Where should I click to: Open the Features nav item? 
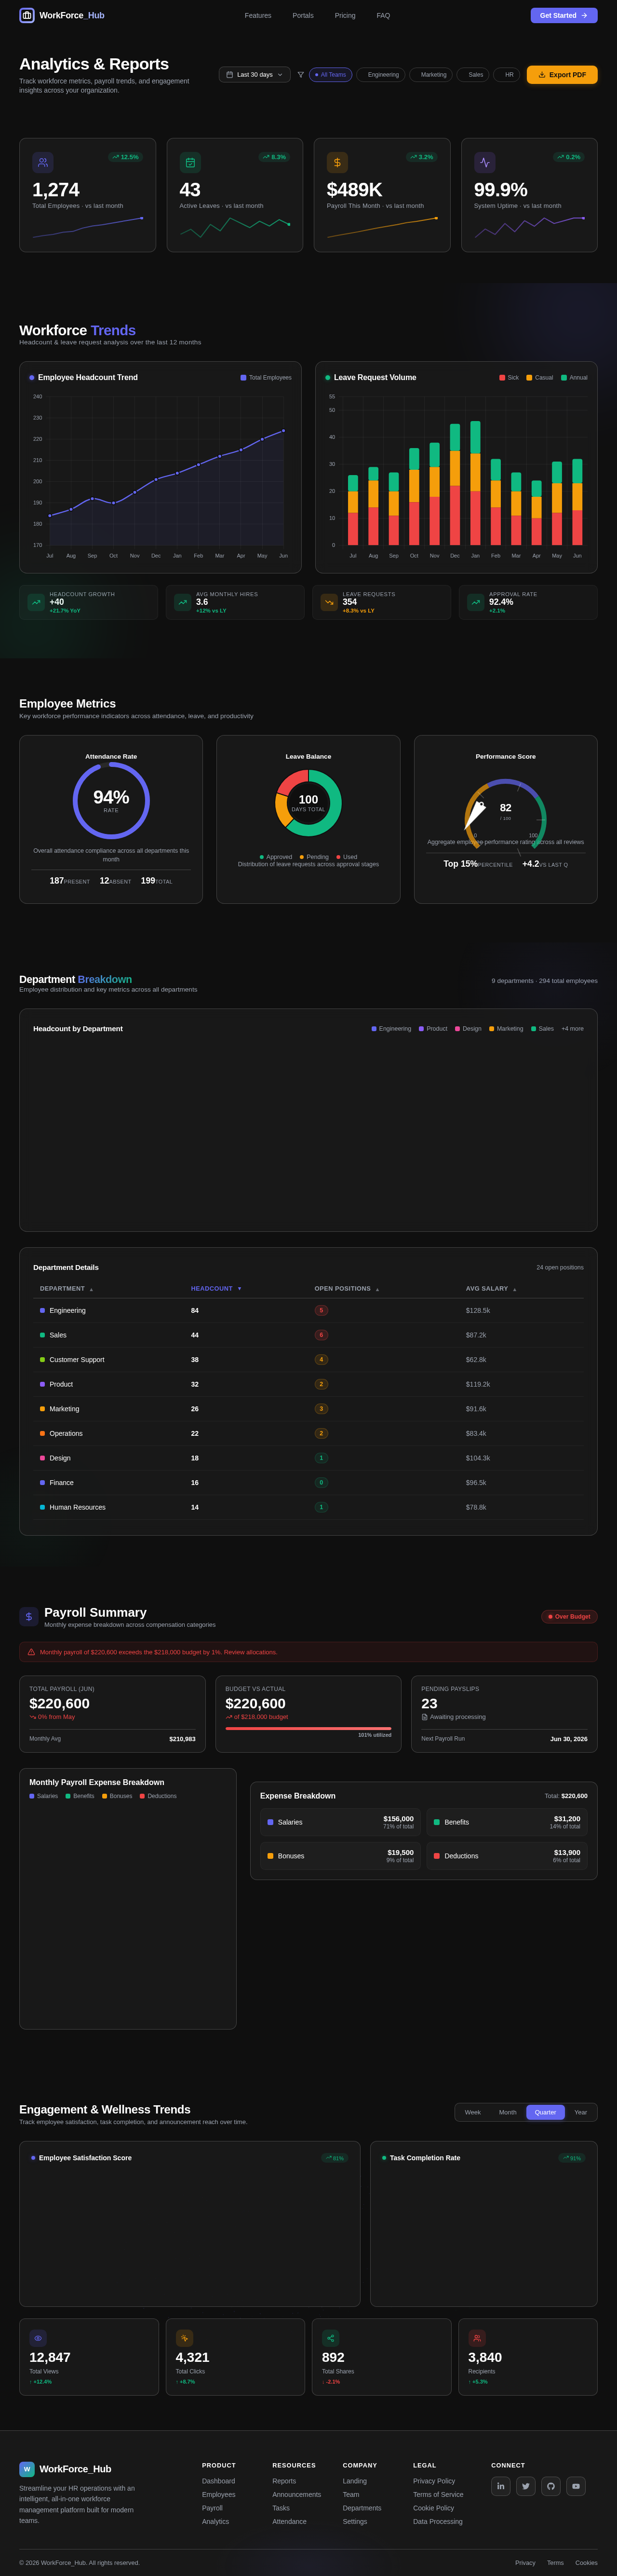pos(258,16)
